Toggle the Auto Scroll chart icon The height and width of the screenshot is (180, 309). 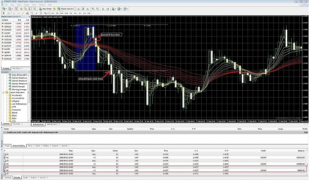103,9
